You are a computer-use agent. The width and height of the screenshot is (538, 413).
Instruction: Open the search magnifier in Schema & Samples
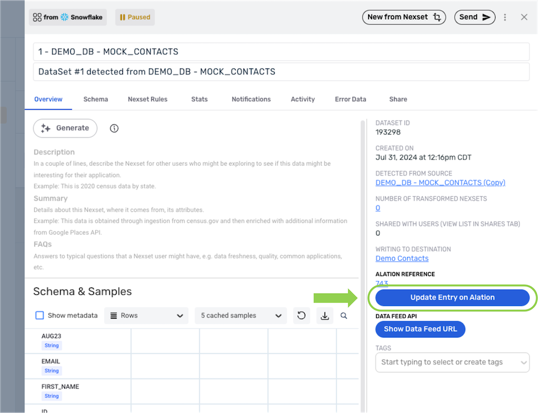click(x=343, y=315)
